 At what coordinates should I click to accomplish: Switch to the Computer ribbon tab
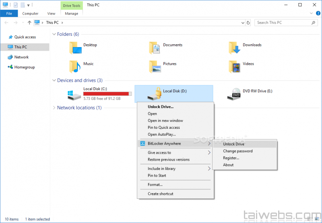tap(30, 13)
